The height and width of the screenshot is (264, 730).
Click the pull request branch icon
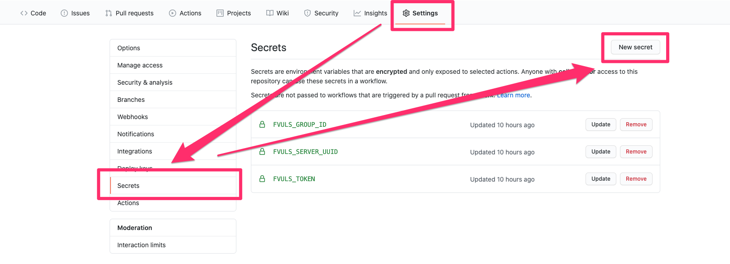pos(108,13)
